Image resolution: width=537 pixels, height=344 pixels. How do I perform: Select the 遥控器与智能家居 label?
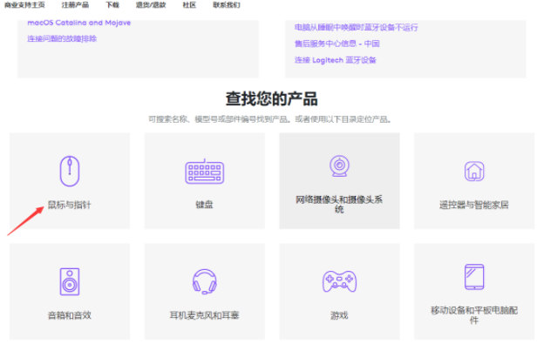[474, 205]
